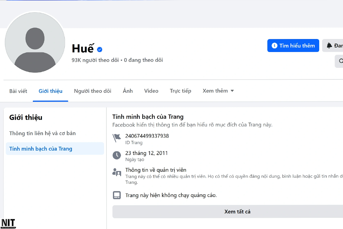Click the Xem tất cả button
The height and width of the screenshot is (229, 343).
click(228, 212)
